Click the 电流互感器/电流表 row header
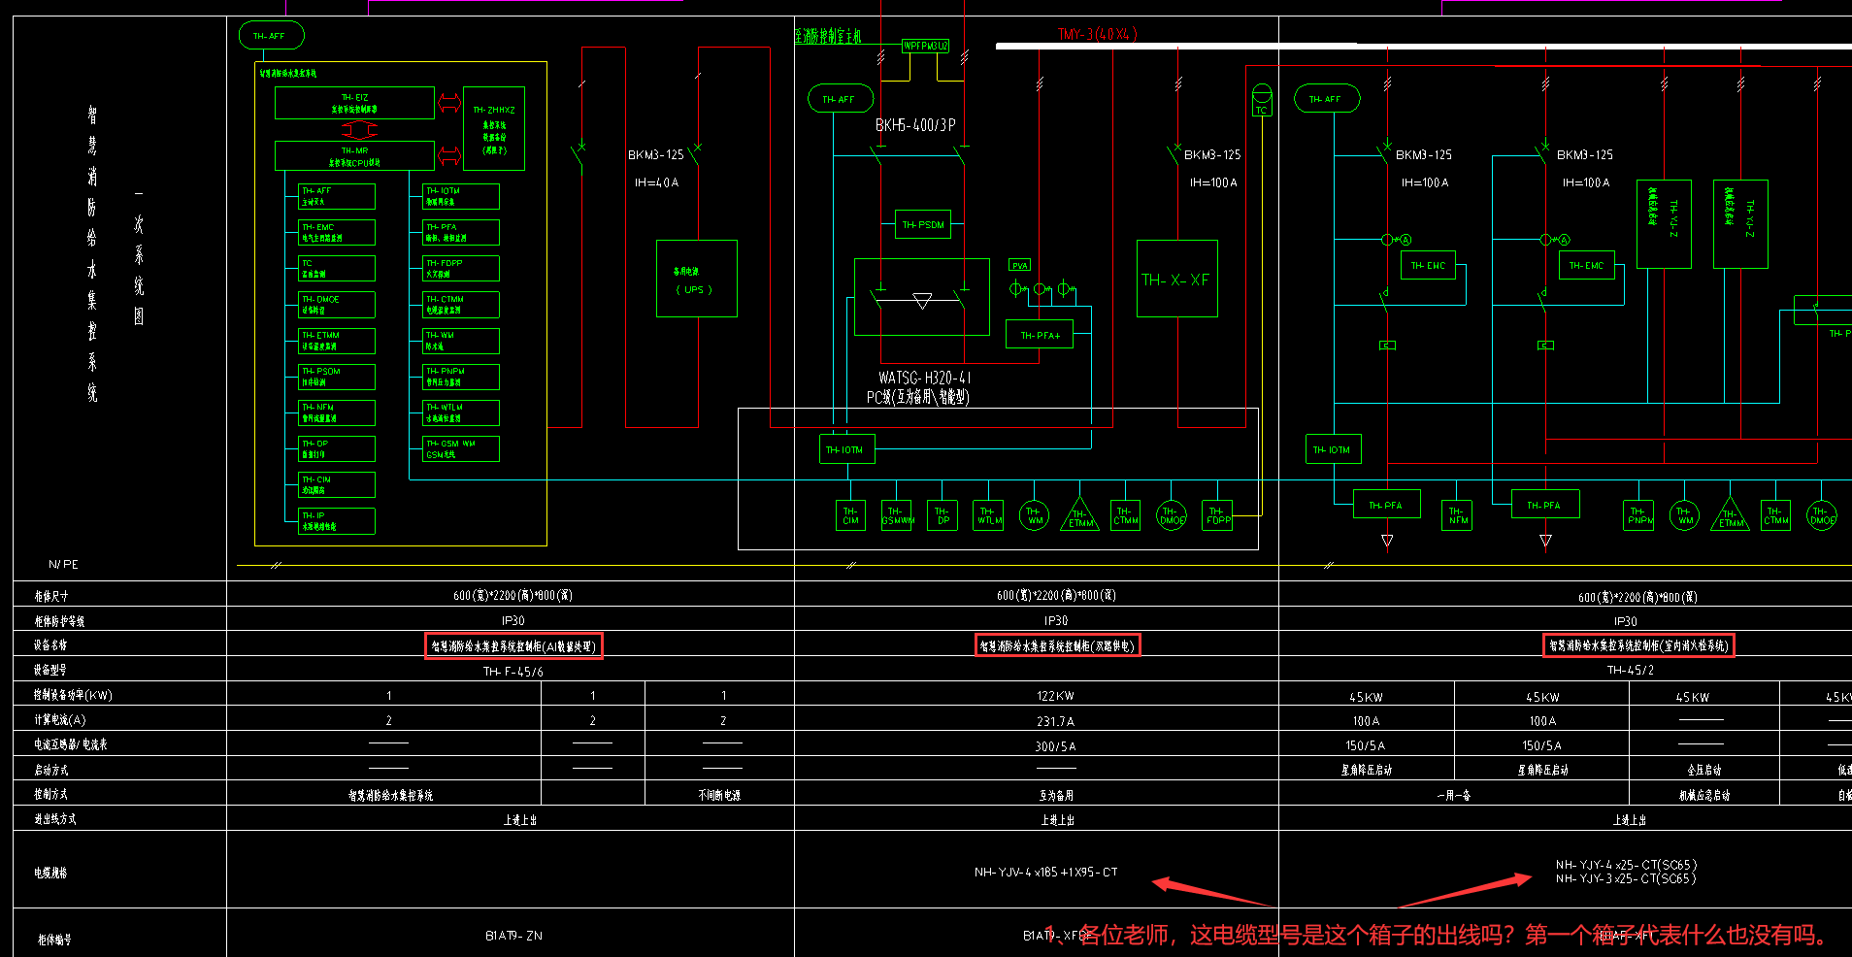Image resolution: width=1852 pixels, height=957 pixels. [71, 744]
